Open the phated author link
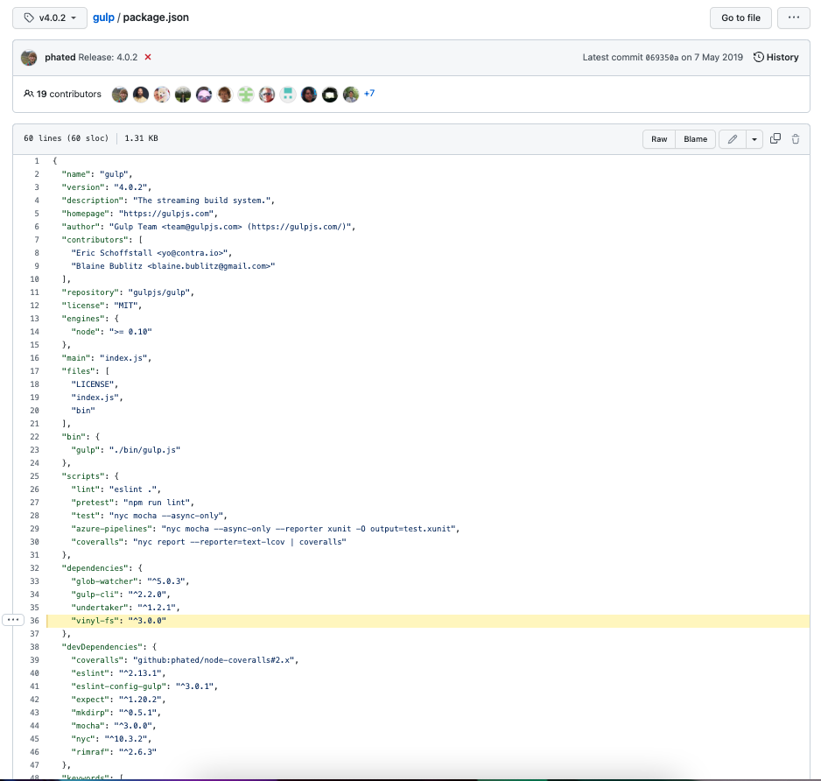Screen dimensions: 821x781 pyautogui.click(x=60, y=57)
